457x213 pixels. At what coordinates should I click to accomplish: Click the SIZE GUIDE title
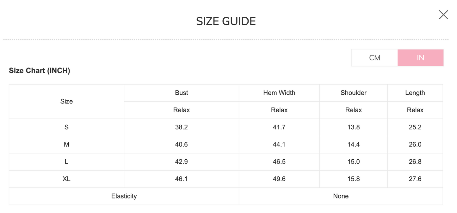(226, 21)
